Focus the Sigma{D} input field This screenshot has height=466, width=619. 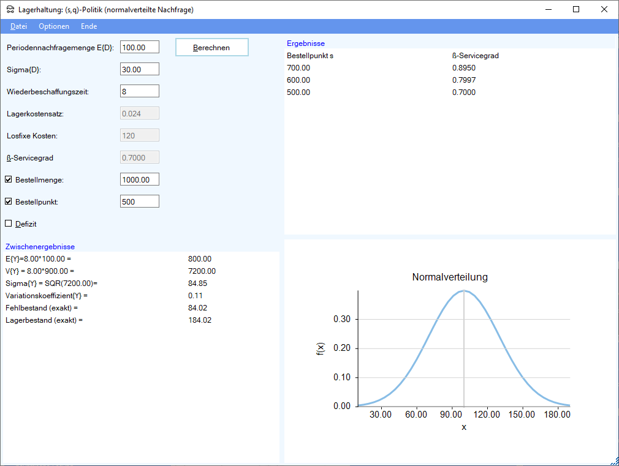140,69
